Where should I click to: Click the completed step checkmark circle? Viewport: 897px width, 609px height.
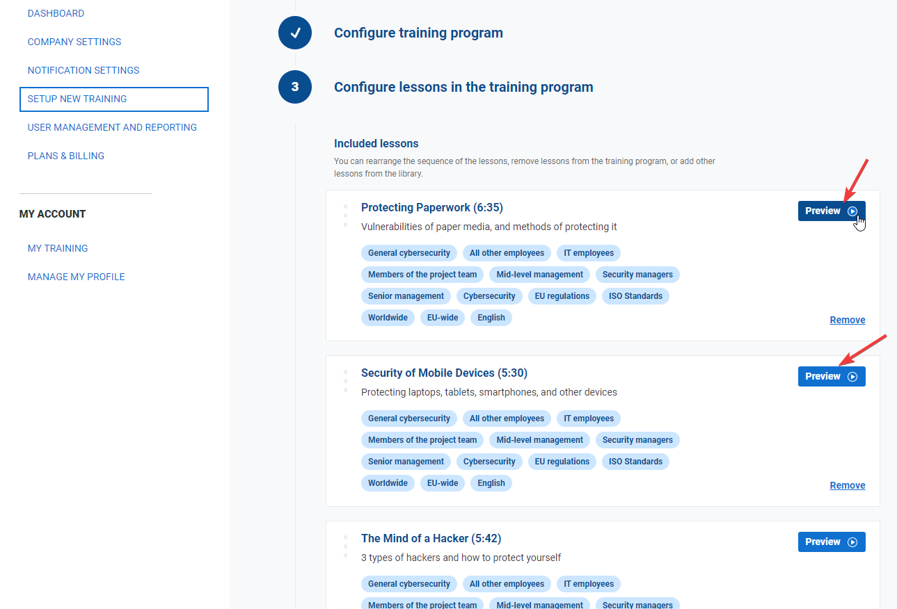(295, 33)
